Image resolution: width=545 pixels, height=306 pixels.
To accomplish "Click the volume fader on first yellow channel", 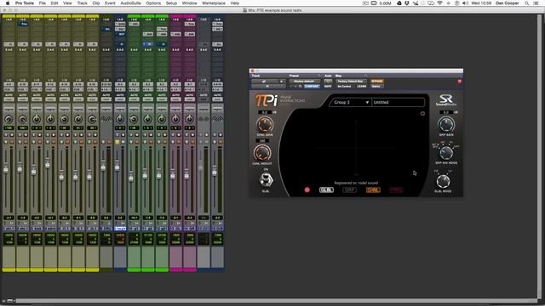I will [6, 169].
